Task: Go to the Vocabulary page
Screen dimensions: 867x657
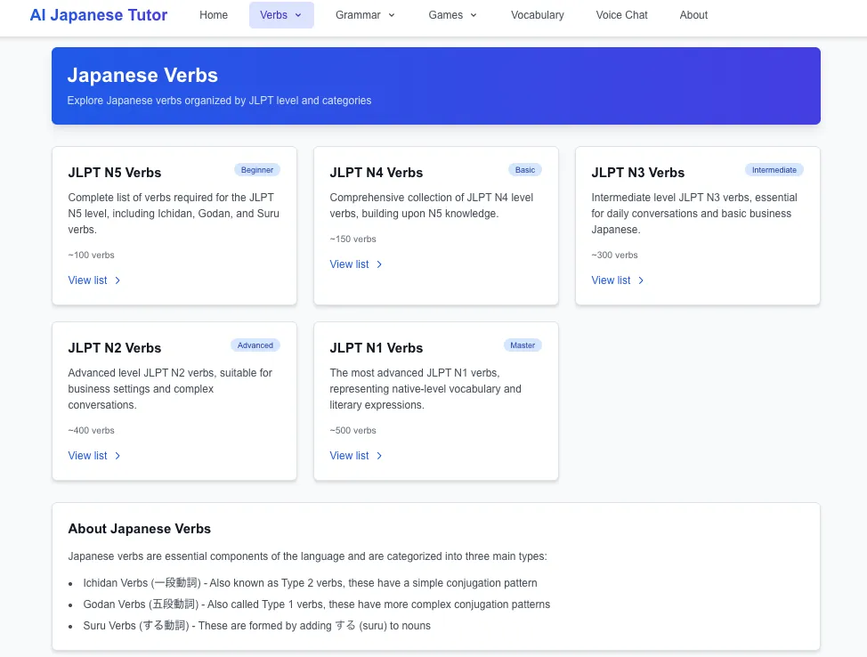Action: (x=537, y=15)
